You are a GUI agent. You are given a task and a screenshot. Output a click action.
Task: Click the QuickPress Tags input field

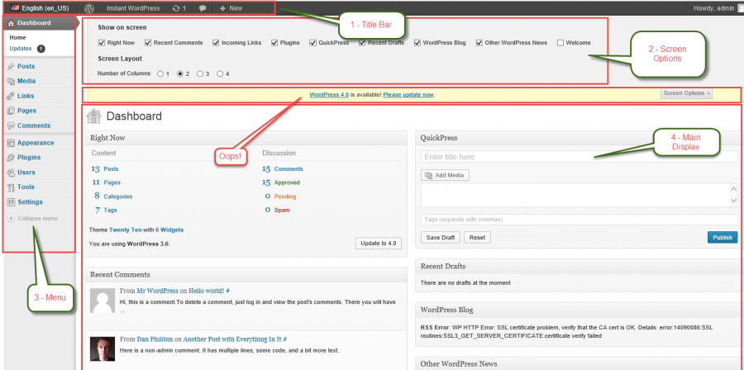579,220
